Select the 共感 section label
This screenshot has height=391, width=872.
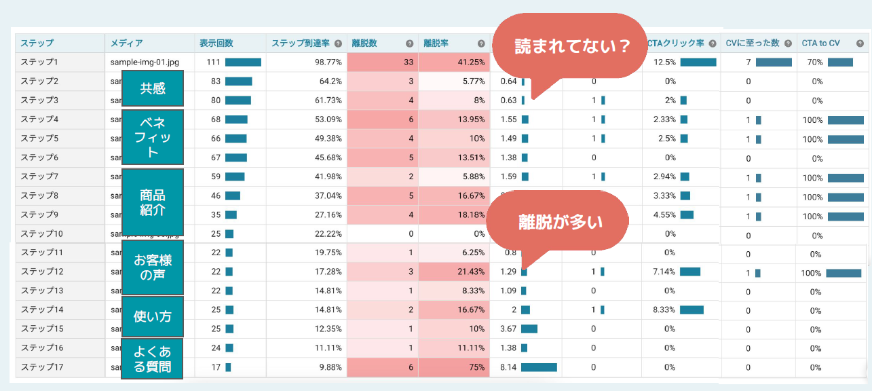(x=153, y=89)
